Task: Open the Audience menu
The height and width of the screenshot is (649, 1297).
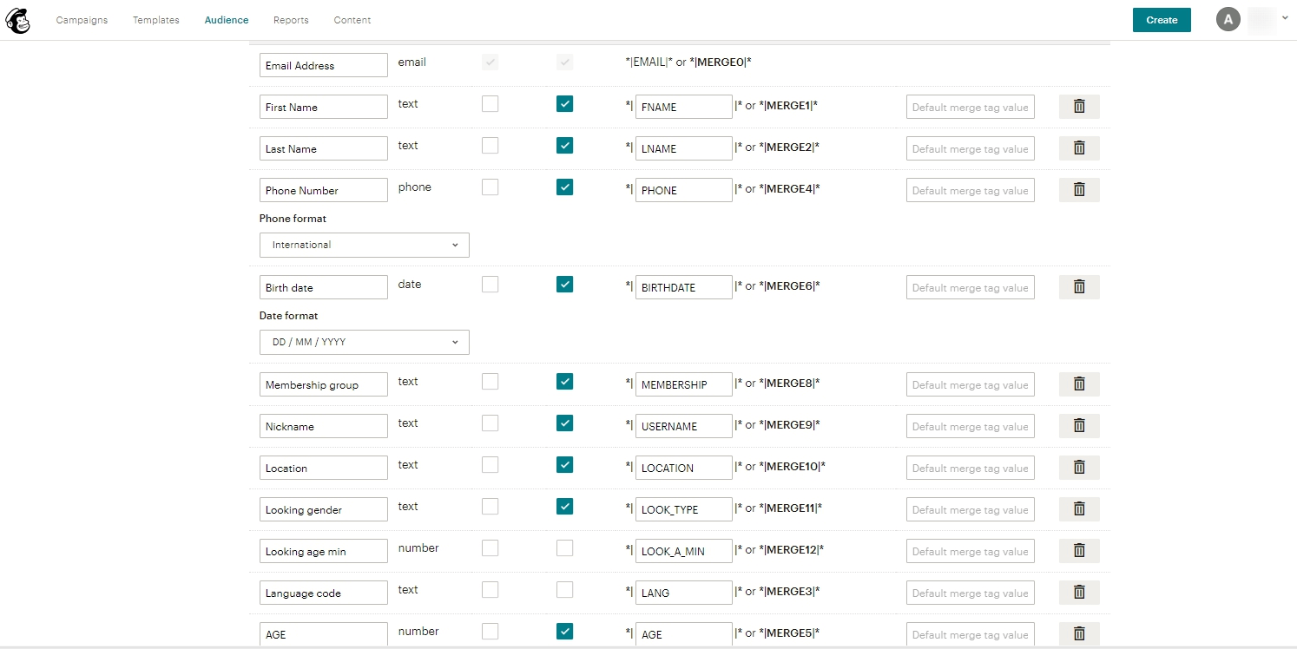Action: (227, 20)
